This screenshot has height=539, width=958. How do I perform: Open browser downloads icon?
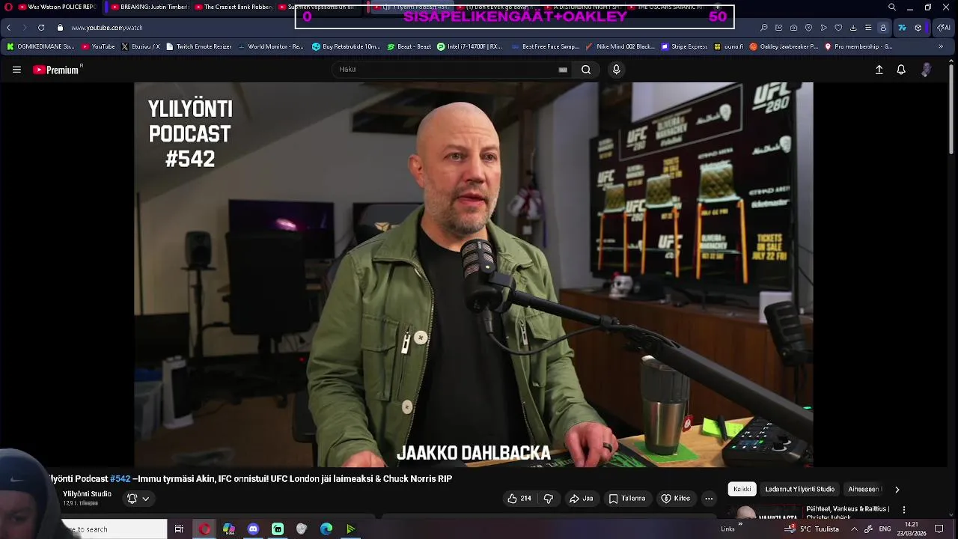pos(853,28)
